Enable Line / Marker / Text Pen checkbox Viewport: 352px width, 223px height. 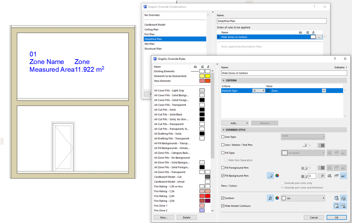click(223, 145)
